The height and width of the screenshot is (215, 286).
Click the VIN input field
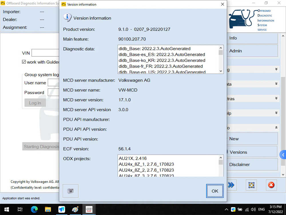point(45,53)
